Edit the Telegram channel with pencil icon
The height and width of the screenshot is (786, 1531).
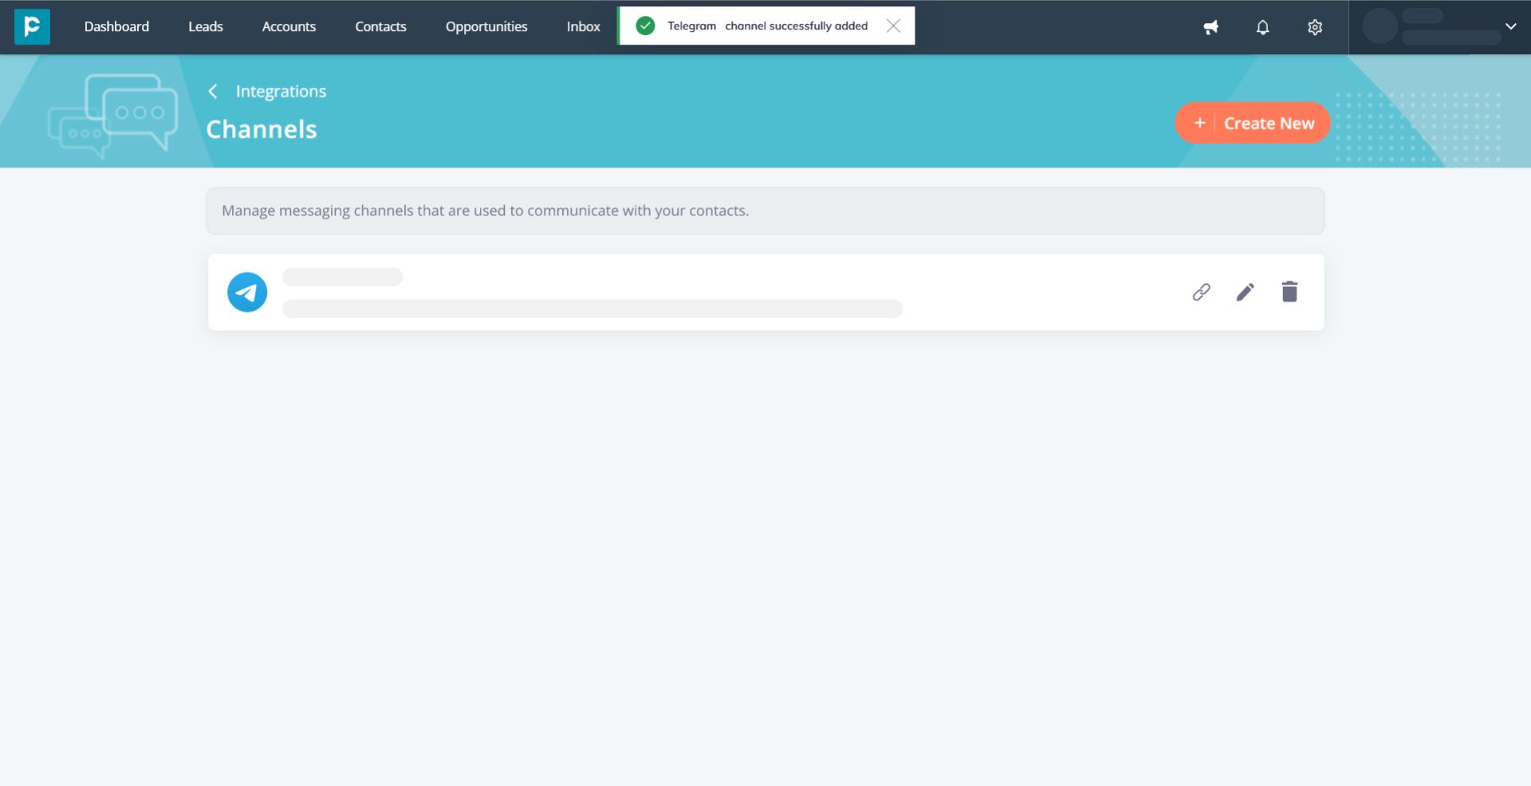pyautogui.click(x=1245, y=292)
